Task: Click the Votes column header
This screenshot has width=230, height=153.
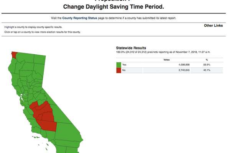Action: [166, 60]
